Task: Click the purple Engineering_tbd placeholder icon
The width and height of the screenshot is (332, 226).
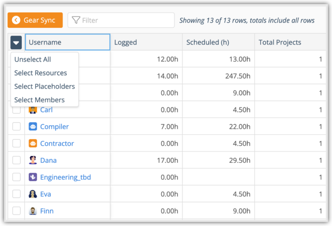Action: coord(33,178)
